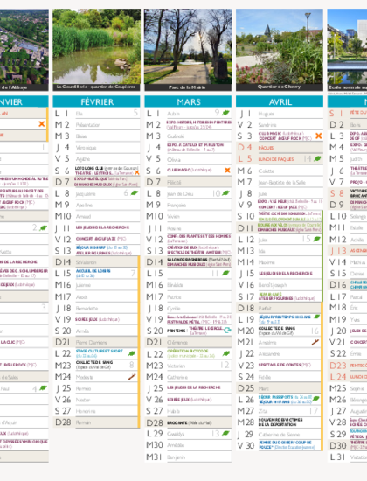The image size is (367, 481).
Task: Click Mars M31 Benjamin entry
Action: click(177, 457)
